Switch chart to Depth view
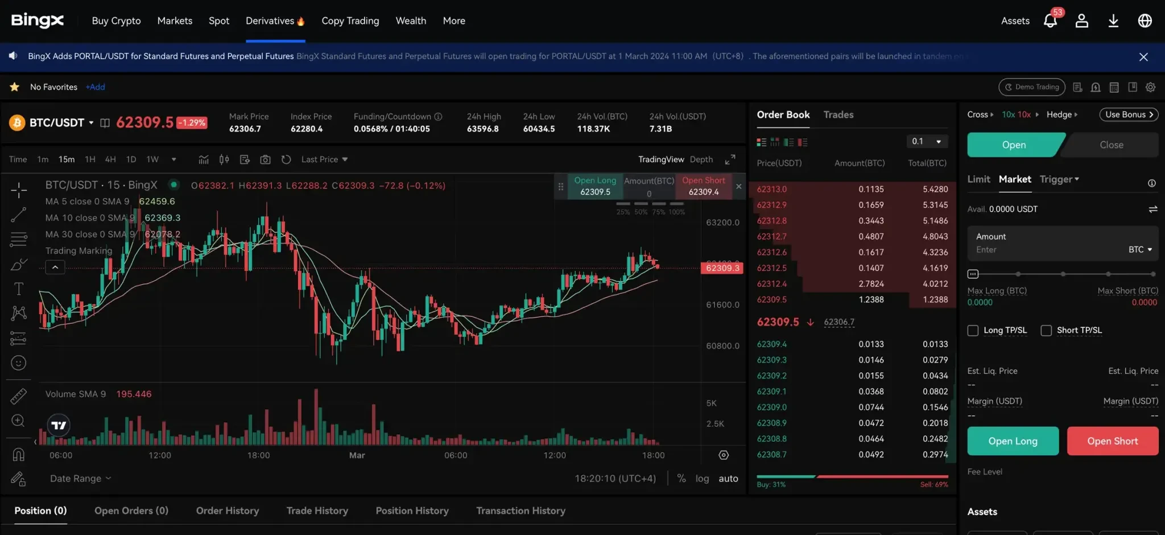Image resolution: width=1165 pixels, height=535 pixels. (x=701, y=159)
